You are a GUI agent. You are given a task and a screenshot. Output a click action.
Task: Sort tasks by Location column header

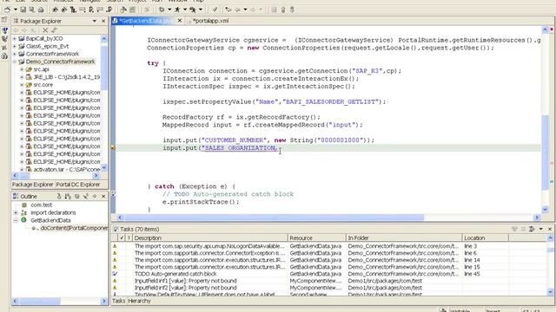485,238
